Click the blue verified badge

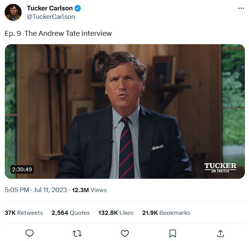tap(78, 8)
